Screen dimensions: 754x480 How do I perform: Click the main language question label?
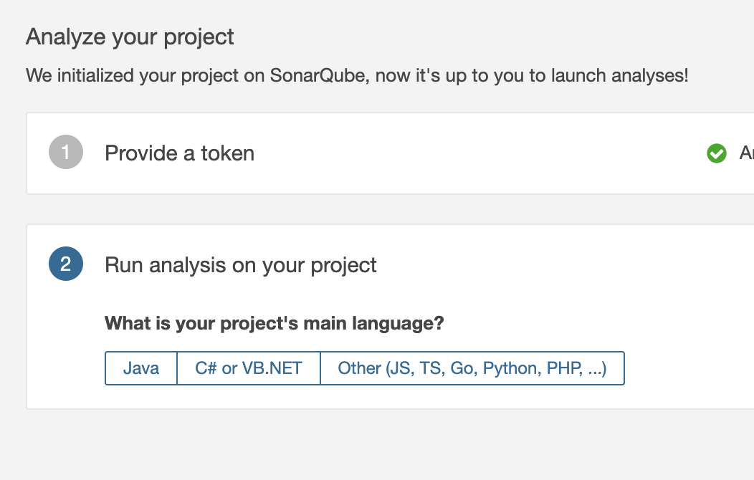coord(275,323)
